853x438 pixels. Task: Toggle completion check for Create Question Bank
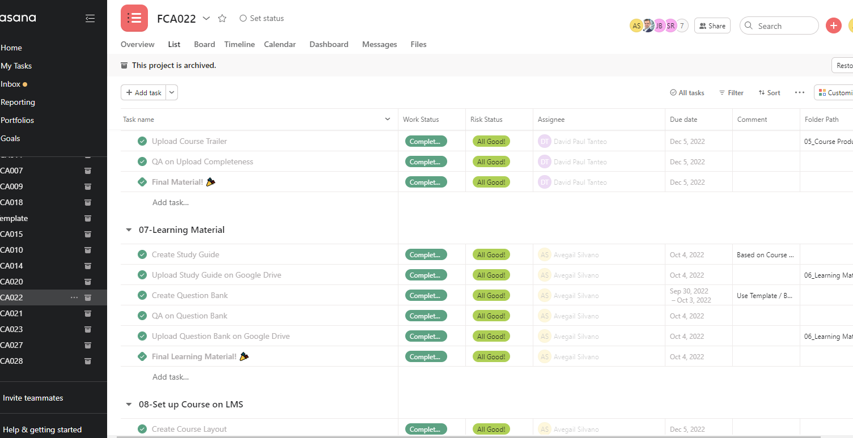(x=142, y=295)
